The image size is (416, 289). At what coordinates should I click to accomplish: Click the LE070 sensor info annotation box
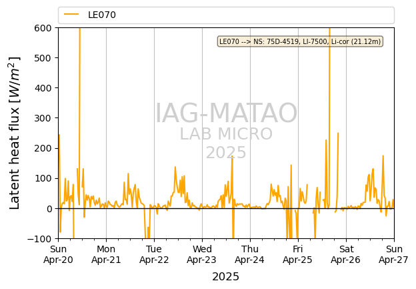click(x=300, y=41)
